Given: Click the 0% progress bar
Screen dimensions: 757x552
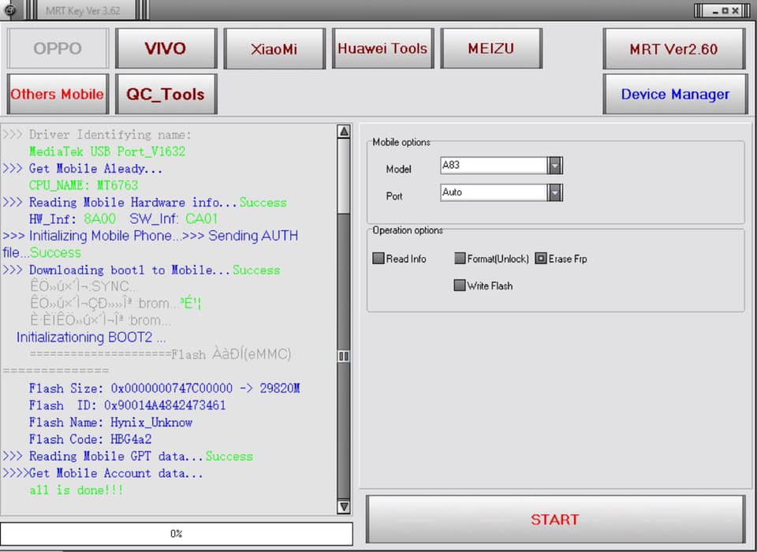Looking at the screenshot, I should [176, 534].
